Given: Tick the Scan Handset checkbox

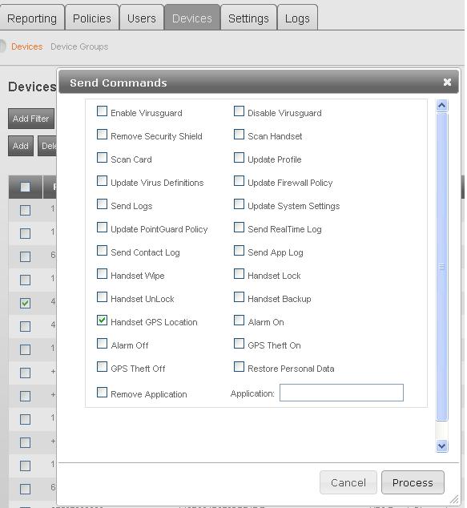Looking at the screenshot, I should (x=239, y=135).
